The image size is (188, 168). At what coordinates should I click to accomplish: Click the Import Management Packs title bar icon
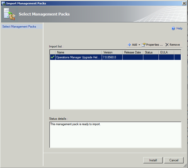[3, 3]
